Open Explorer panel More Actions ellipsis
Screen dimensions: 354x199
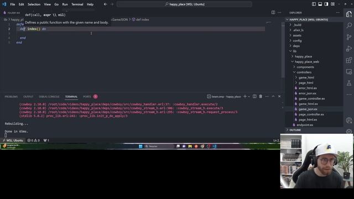338,13
